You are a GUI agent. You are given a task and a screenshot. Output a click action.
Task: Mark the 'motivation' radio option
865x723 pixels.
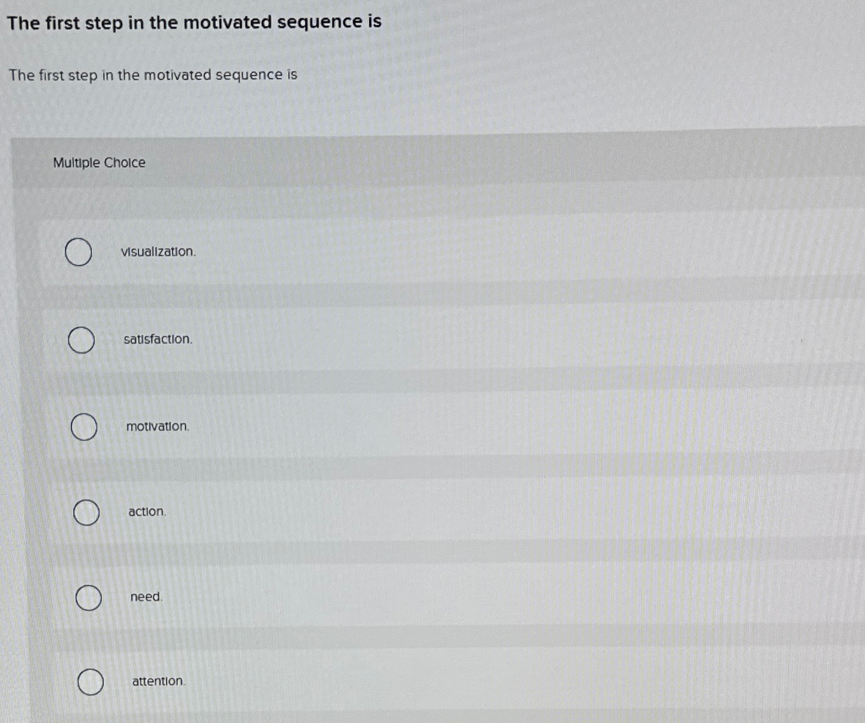point(84,427)
